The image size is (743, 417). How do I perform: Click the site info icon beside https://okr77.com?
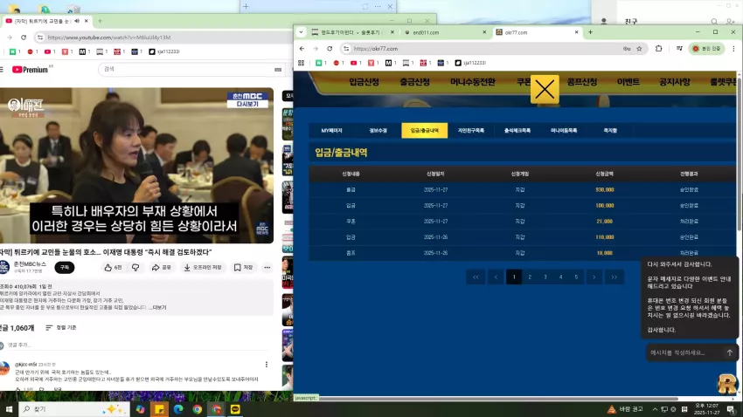pyautogui.click(x=346, y=49)
